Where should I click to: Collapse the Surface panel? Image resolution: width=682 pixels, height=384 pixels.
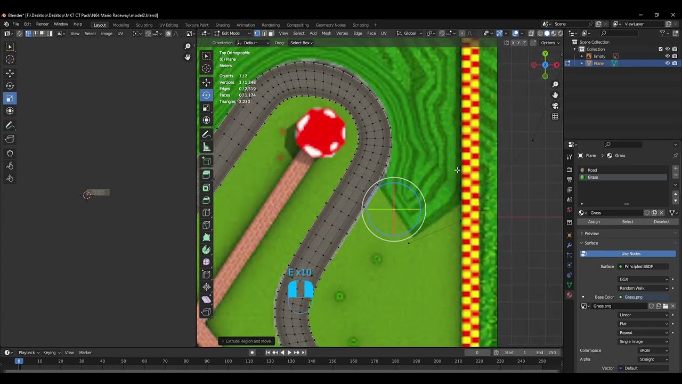tap(591, 243)
